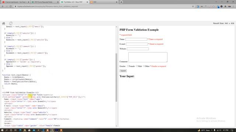Close the PHP Forms Required Fields tab
Image resolution: width=236 pixels, height=132 pixels.
(58, 2)
